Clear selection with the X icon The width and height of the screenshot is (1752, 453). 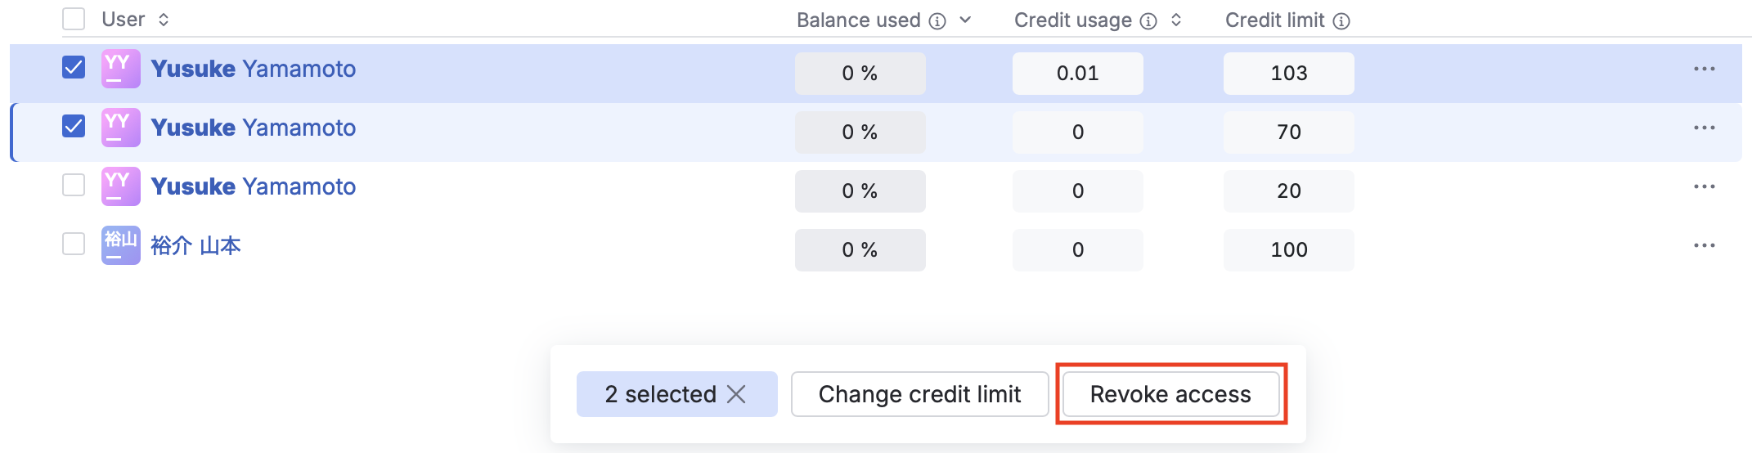[x=736, y=394]
